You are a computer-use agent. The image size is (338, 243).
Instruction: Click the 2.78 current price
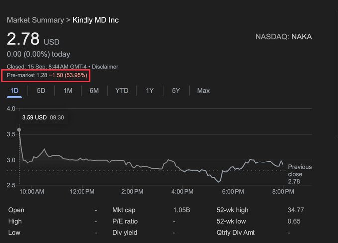[23, 39]
